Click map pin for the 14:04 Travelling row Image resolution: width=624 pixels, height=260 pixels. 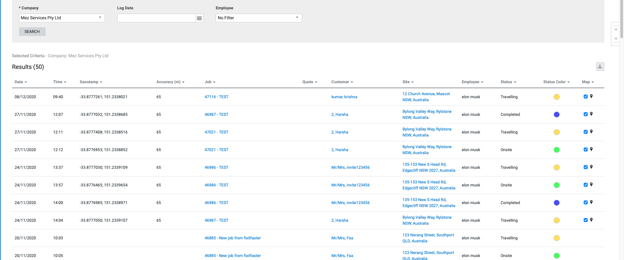591,220
